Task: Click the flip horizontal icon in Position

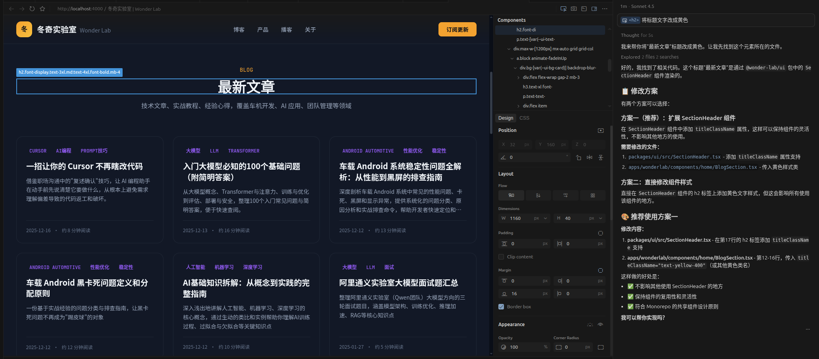Action: (590, 157)
